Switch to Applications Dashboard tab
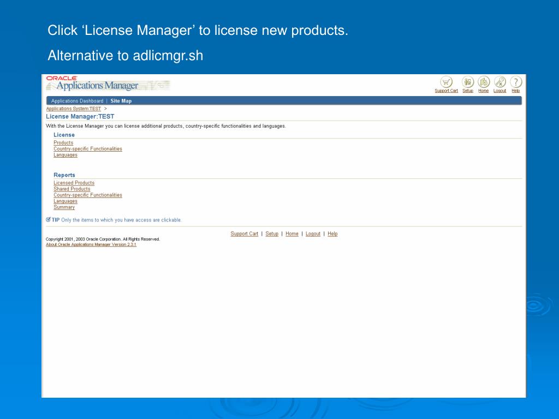 click(77, 101)
